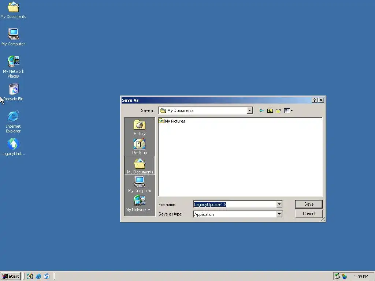Open My Documents desktop icon
The image size is (375, 281).
[x=13, y=10]
